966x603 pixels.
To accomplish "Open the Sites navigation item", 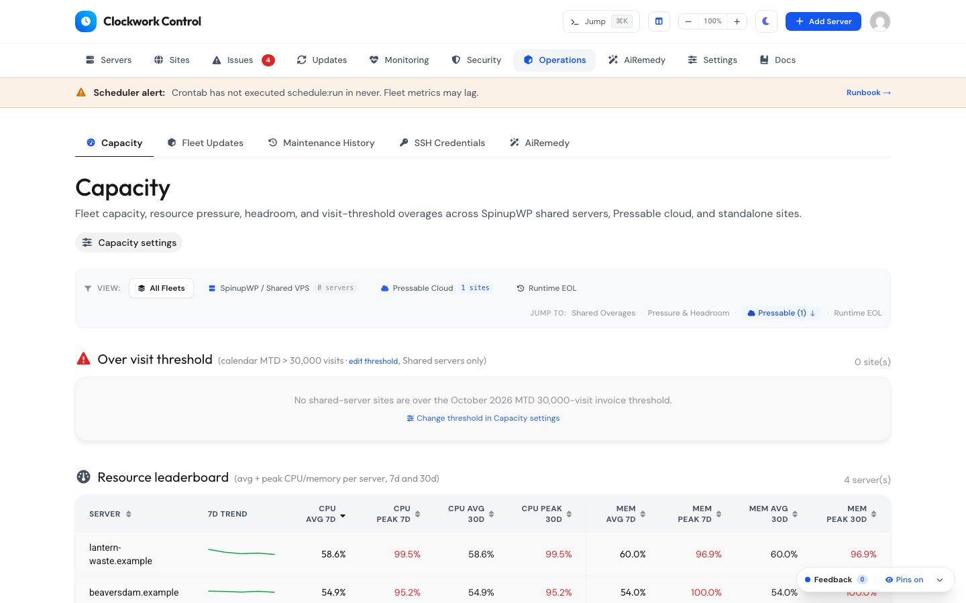I will click(x=172, y=60).
